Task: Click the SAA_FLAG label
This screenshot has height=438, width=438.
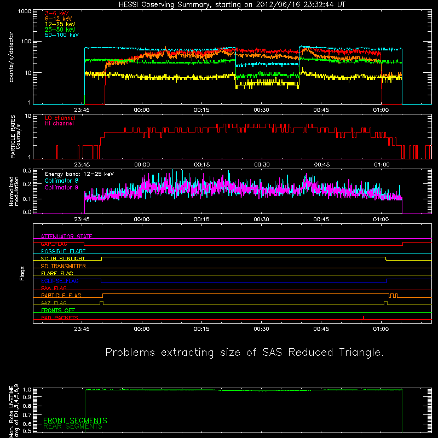Action: pos(54,288)
